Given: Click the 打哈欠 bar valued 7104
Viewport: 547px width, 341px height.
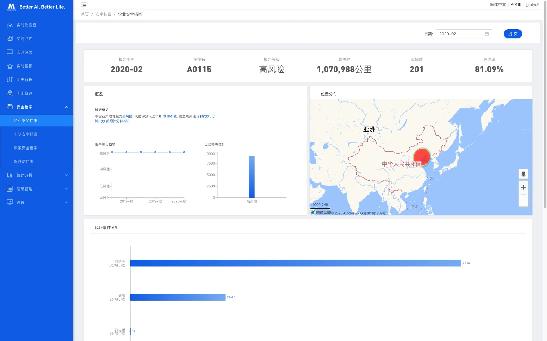Looking at the screenshot, I should point(296,263).
